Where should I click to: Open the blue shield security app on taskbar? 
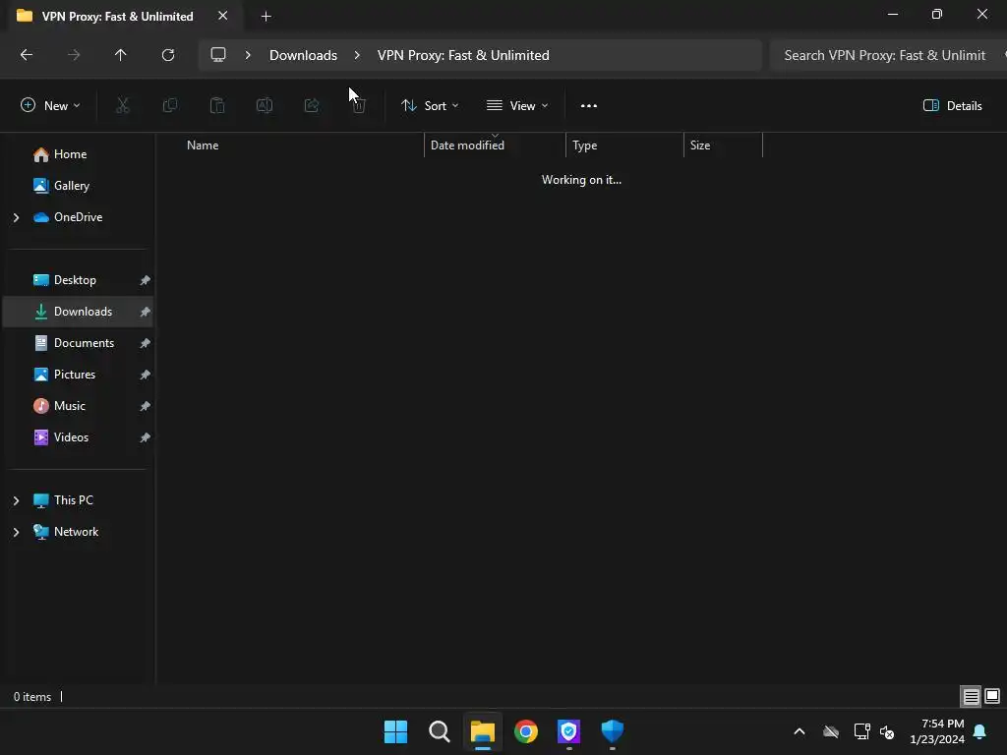[x=612, y=731]
